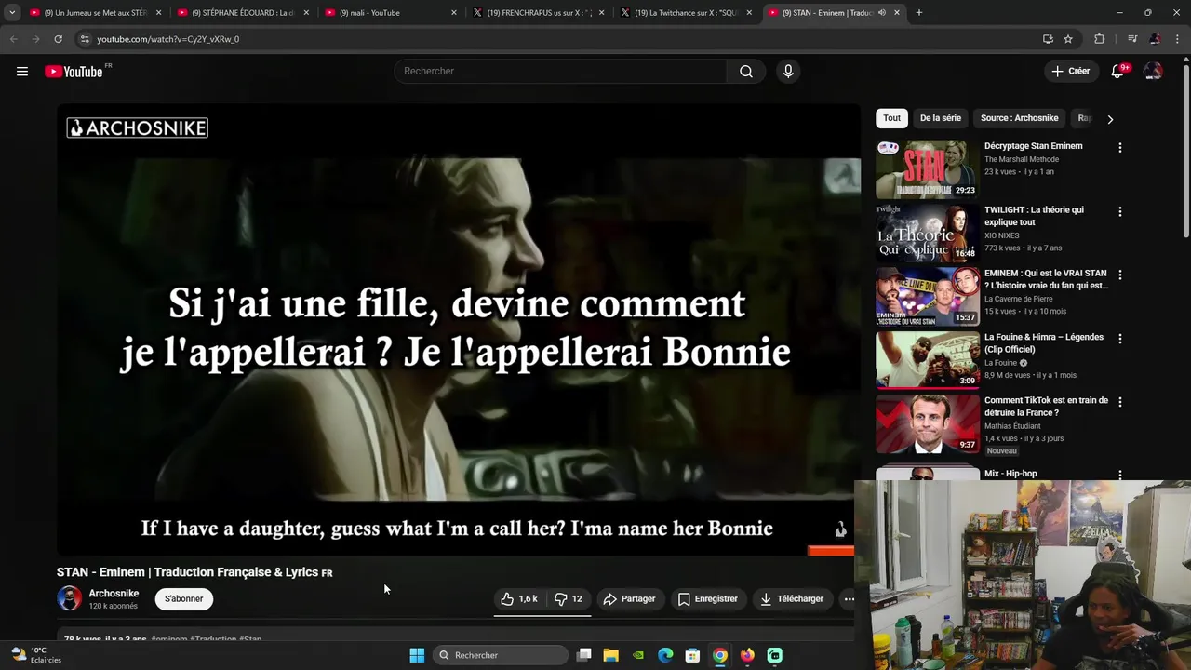
Task: Open a new browser tab with plus icon
Action: click(918, 13)
